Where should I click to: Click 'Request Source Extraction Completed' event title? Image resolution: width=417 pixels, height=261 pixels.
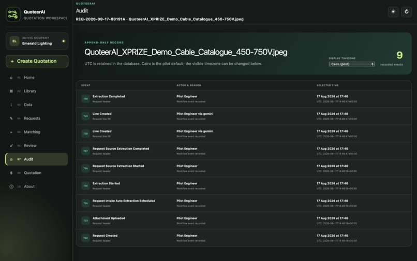(x=121, y=149)
